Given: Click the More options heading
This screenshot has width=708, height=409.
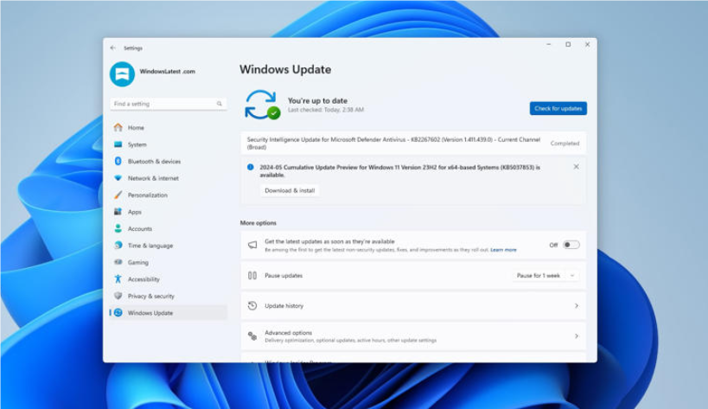Looking at the screenshot, I should pos(258,223).
